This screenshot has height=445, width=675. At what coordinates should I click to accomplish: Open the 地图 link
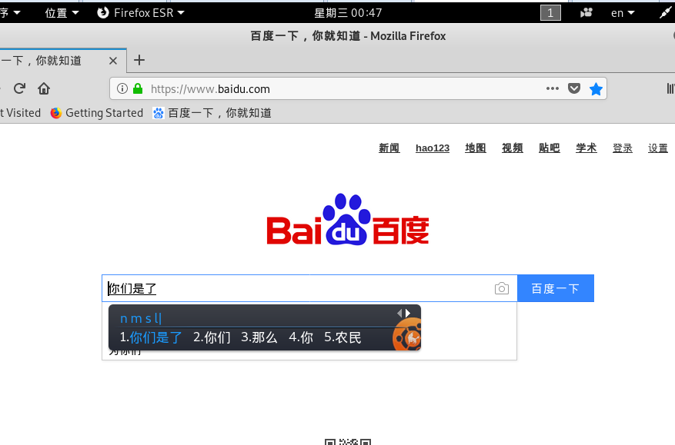point(476,148)
